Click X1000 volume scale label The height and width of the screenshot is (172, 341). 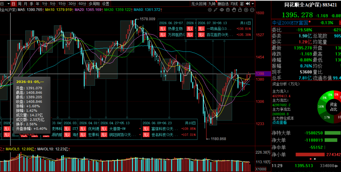[x=261, y=169]
